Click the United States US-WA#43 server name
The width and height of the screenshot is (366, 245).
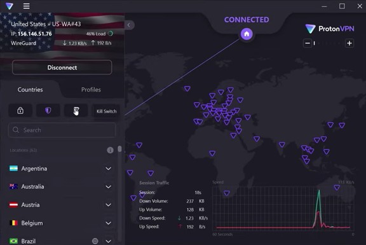point(46,24)
